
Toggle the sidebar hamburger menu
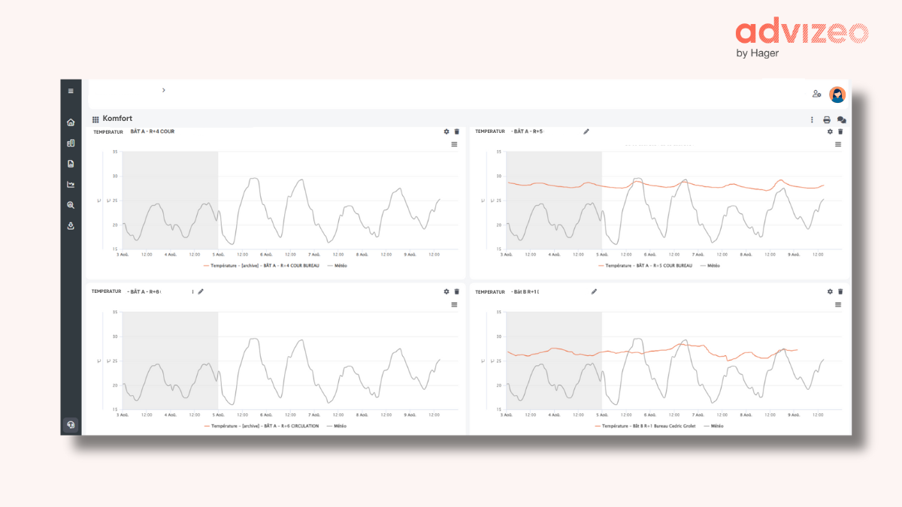[x=71, y=91]
